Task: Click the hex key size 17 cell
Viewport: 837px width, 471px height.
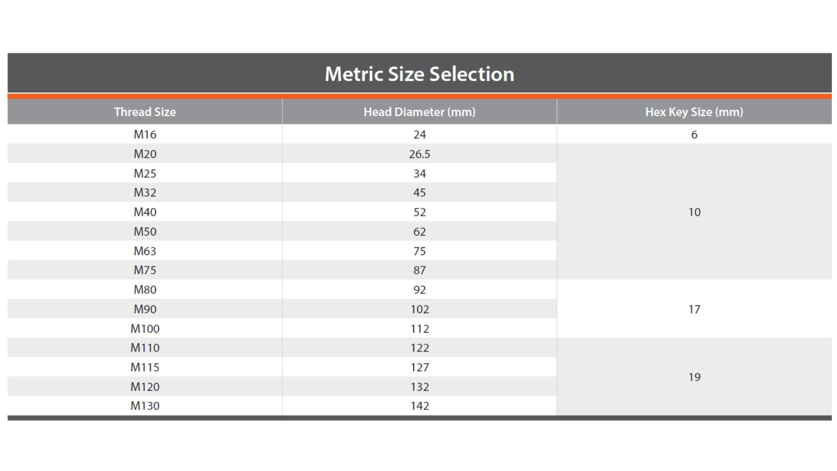Action: pos(694,309)
